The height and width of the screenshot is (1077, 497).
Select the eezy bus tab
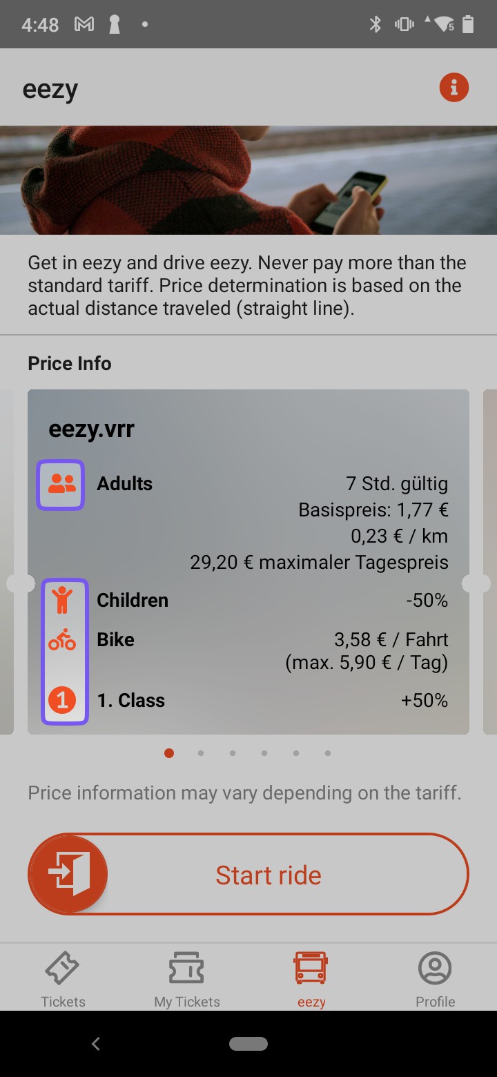pos(311,979)
